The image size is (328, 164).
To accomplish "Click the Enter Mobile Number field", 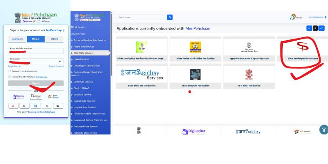I will click(36, 51).
